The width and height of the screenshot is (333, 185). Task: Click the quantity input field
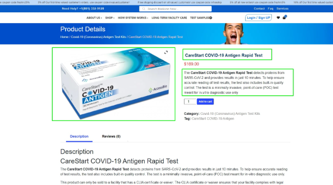pos(190,102)
